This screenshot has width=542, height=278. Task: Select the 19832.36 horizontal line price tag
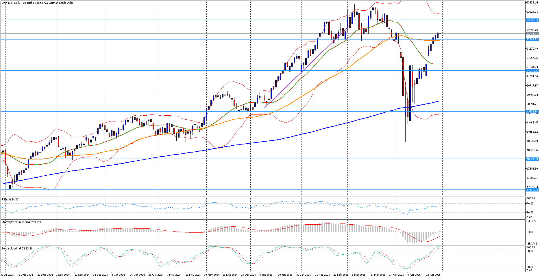(x=532, y=111)
